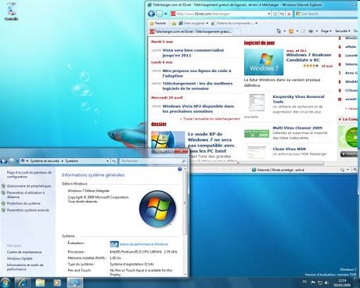This screenshot has height=288, width=360.
Task: Click the Compatibility View icon in IE
Action: pyautogui.click(x=275, y=14)
